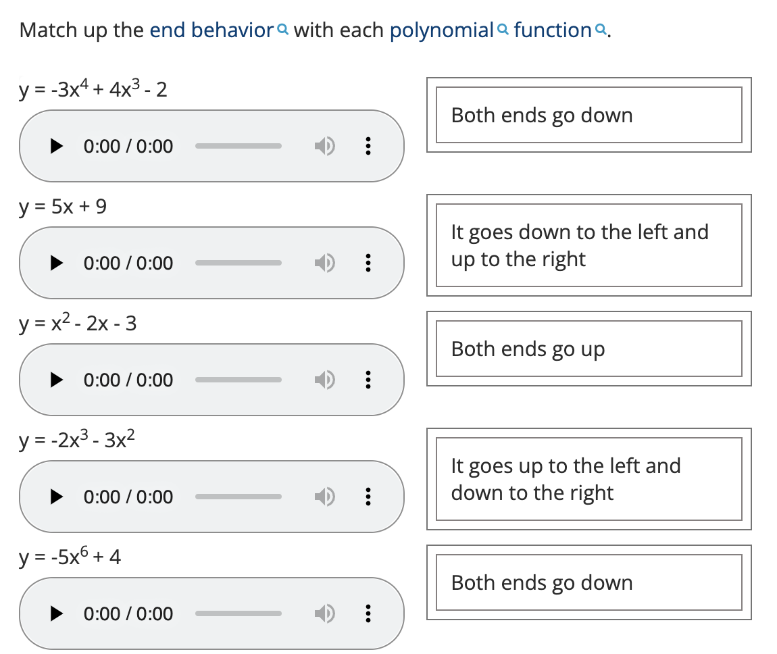Open more options for y = 5x + 9 audio
This screenshot has width=777, height=654.
pyautogui.click(x=367, y=263)
